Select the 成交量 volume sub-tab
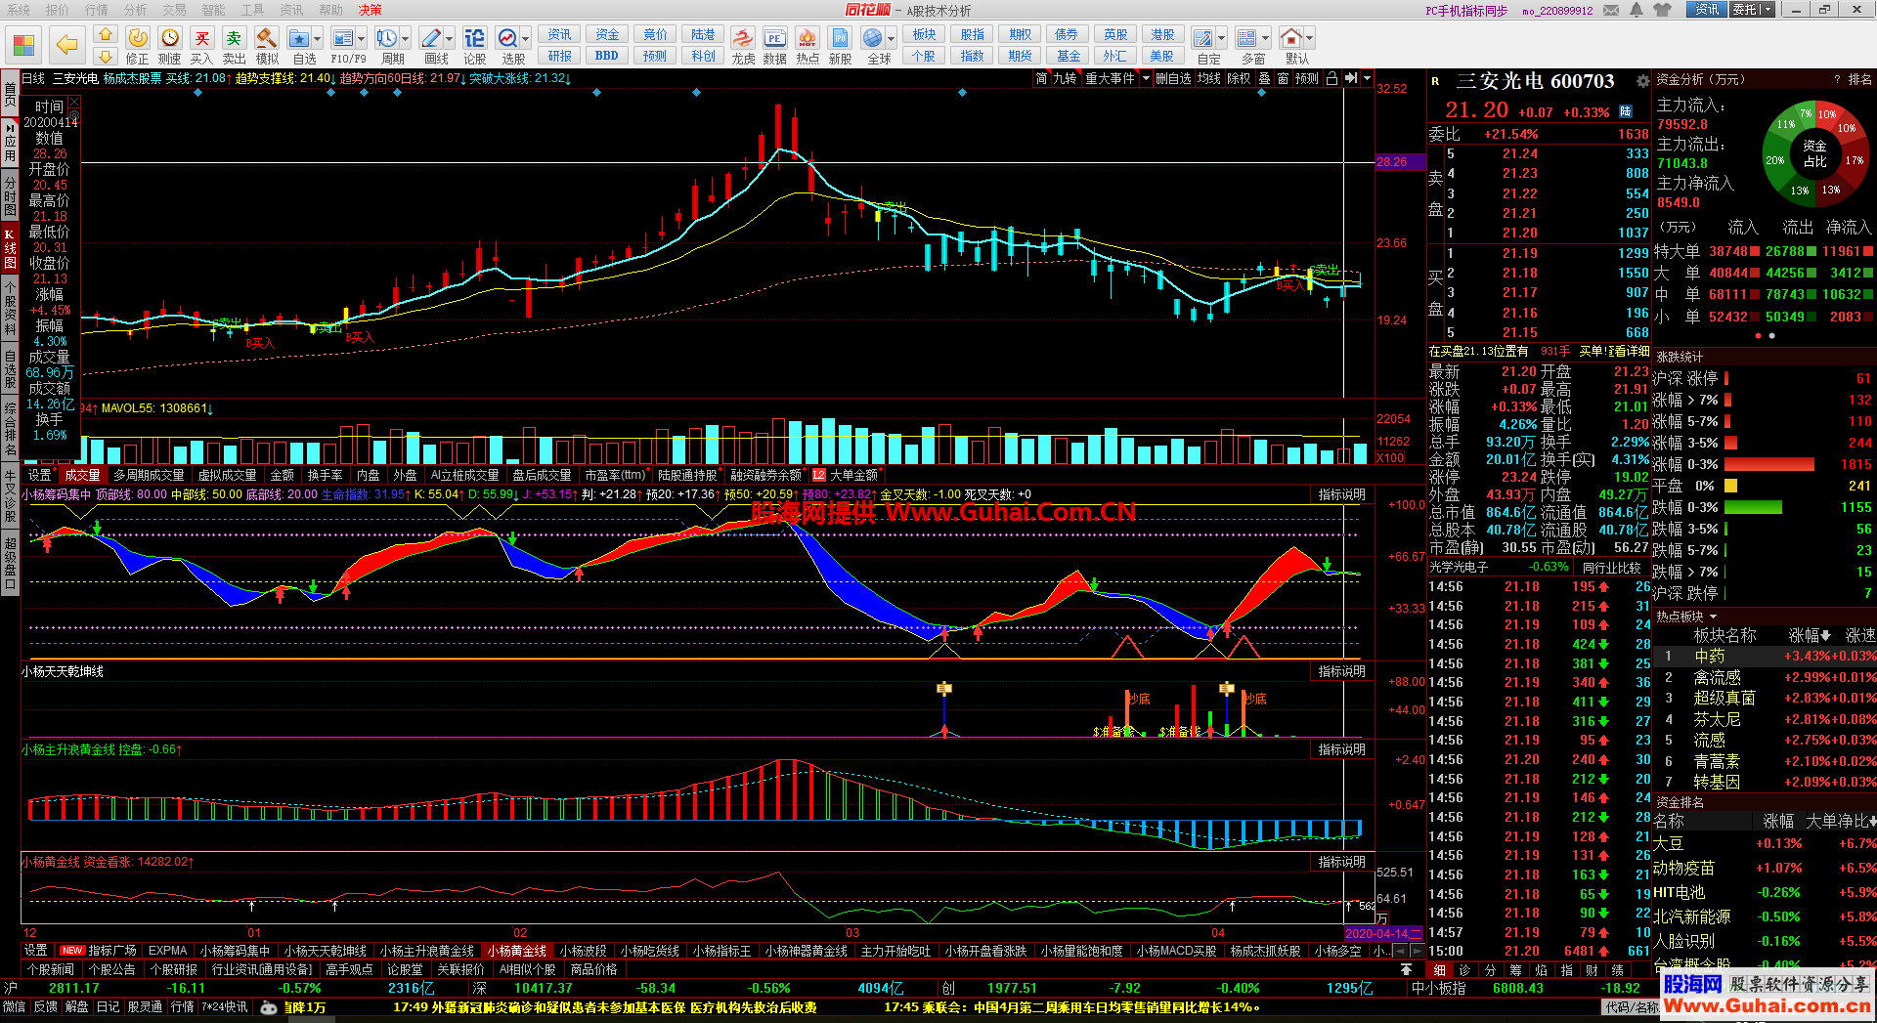1877x1023 pixels. point(82,475)
